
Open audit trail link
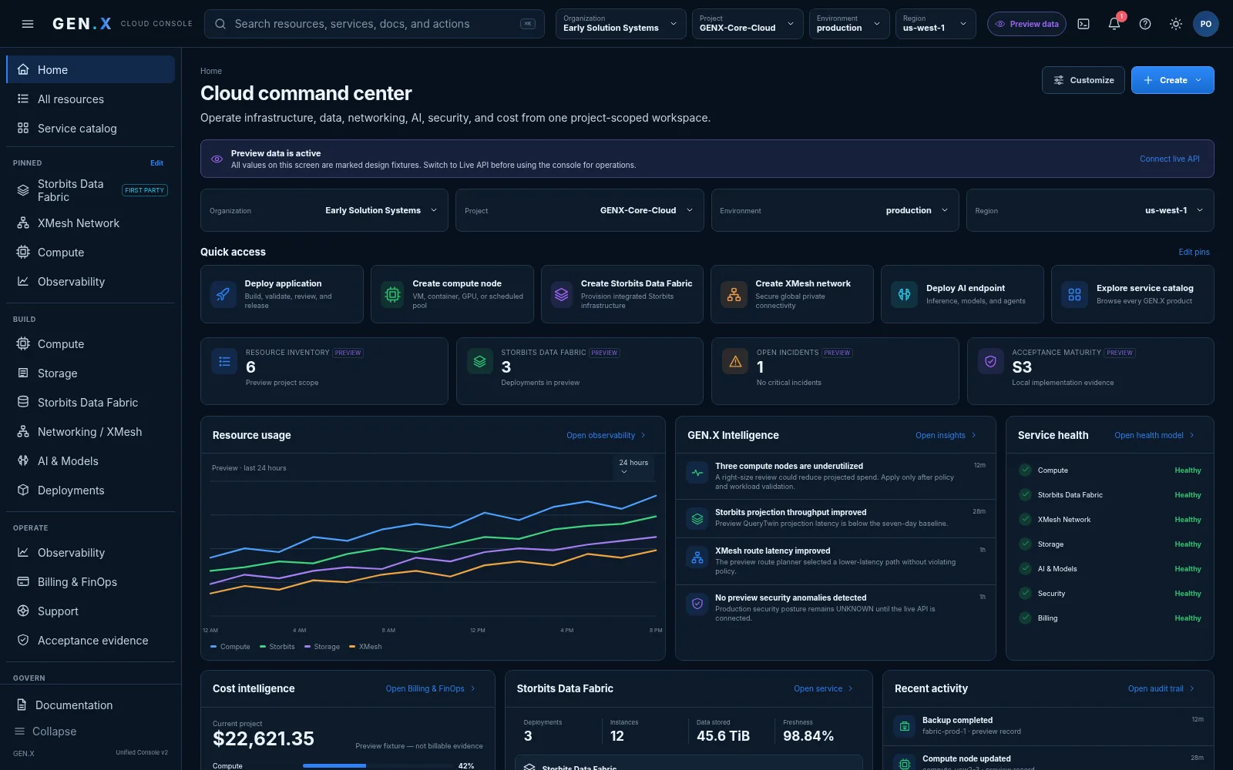coord(1161,688)
